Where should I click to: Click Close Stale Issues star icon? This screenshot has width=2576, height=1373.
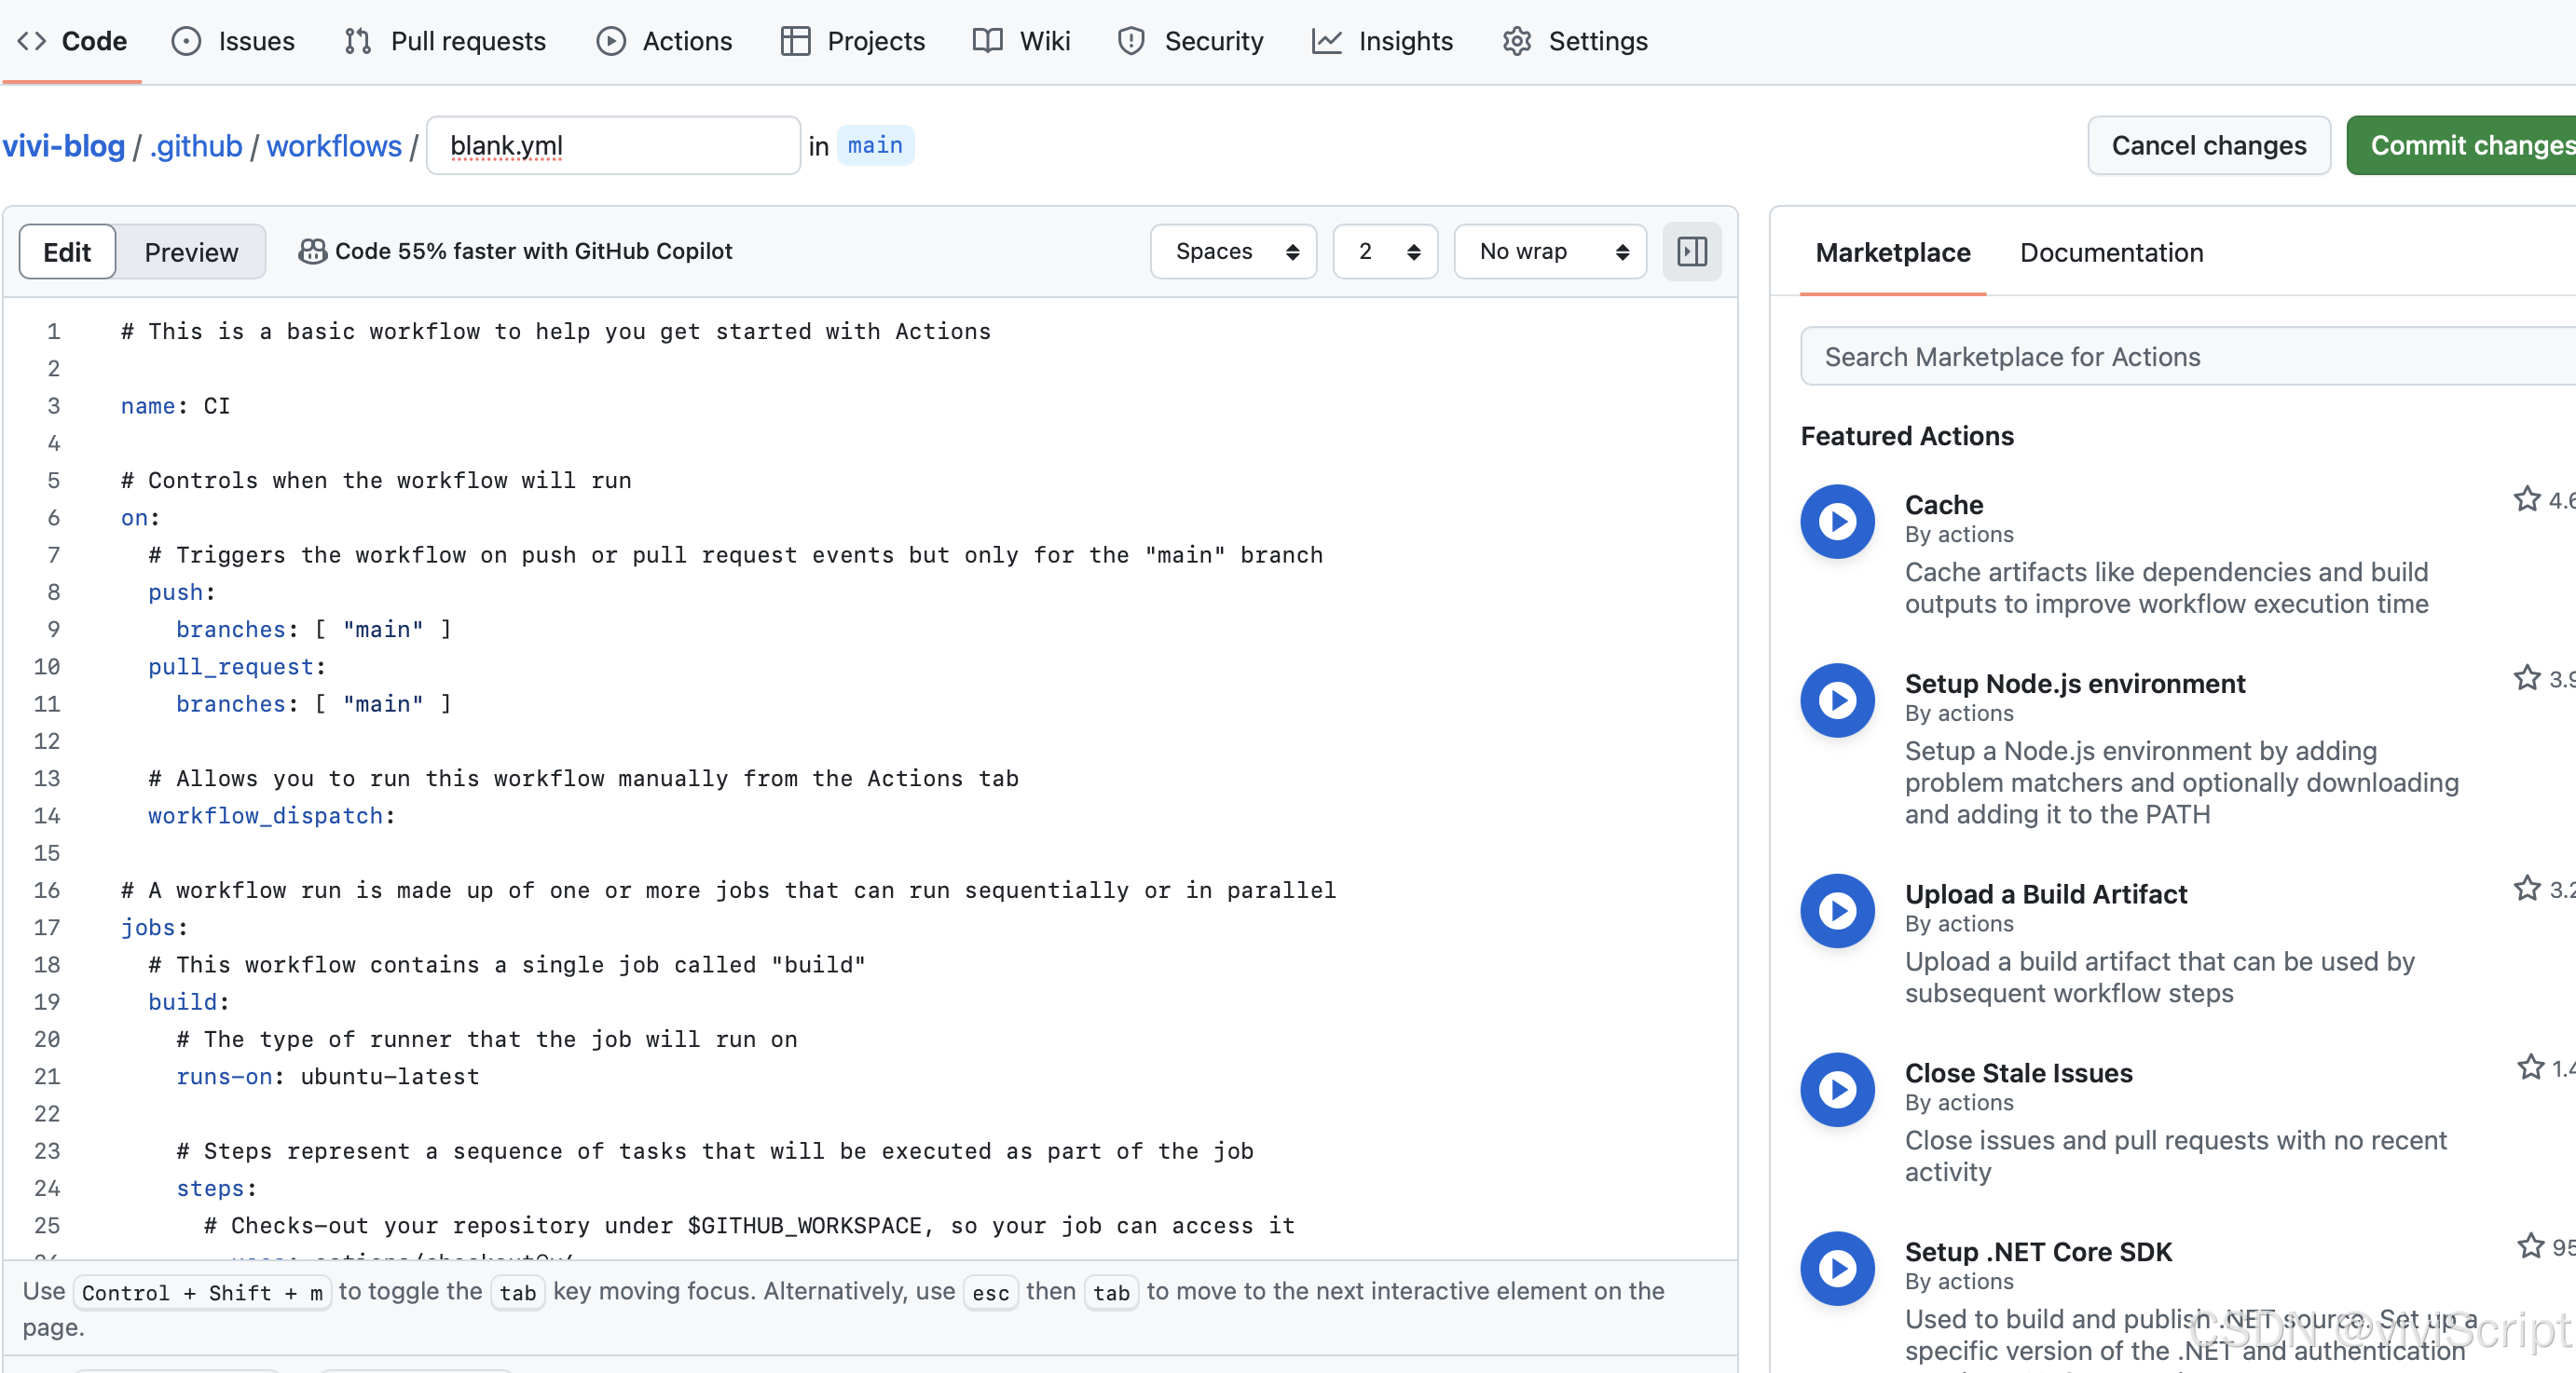(x=2531, y=1067)
